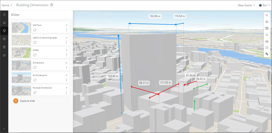Select the All Dimensions slide thumbnail
Screen dimensions: 272x133
21,78
